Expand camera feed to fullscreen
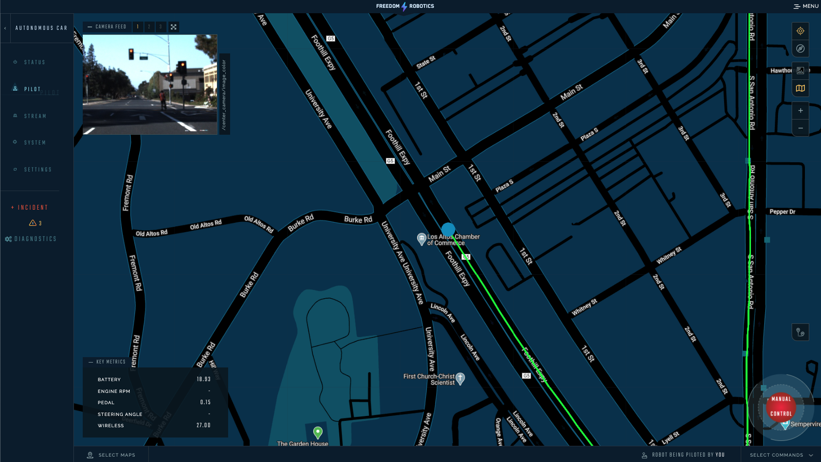The width and height of the screenshot is (821, 462). [173, 27]
